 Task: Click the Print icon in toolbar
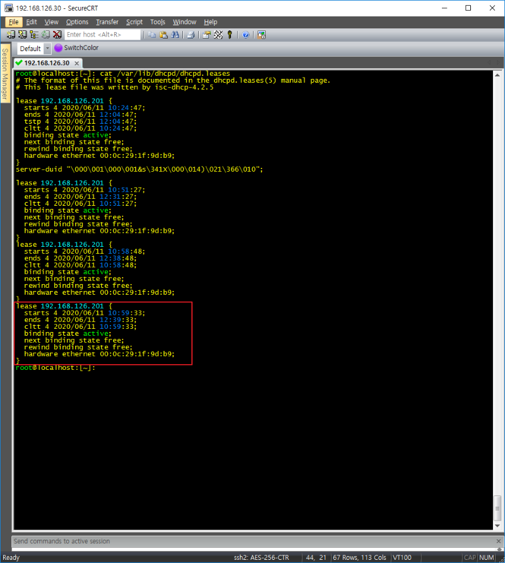tap(190, 35)
